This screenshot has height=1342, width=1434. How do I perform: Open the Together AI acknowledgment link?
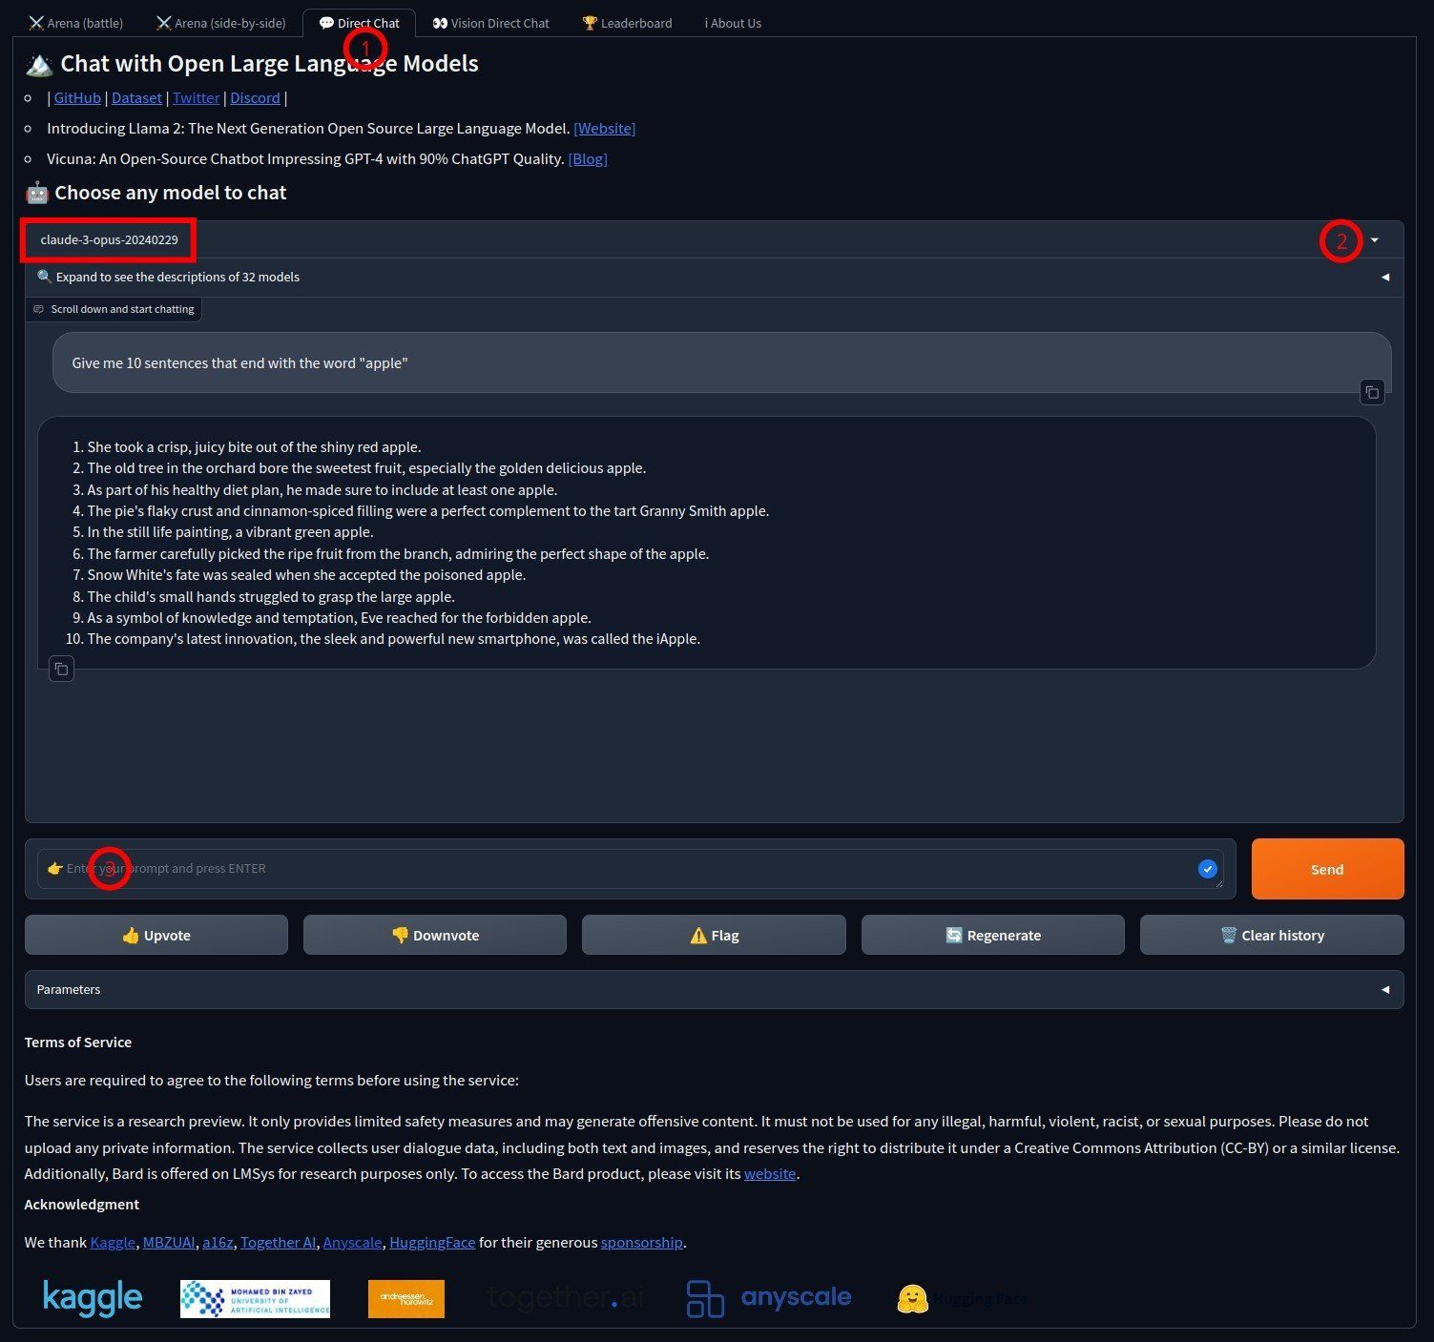tap(278, 1243)
